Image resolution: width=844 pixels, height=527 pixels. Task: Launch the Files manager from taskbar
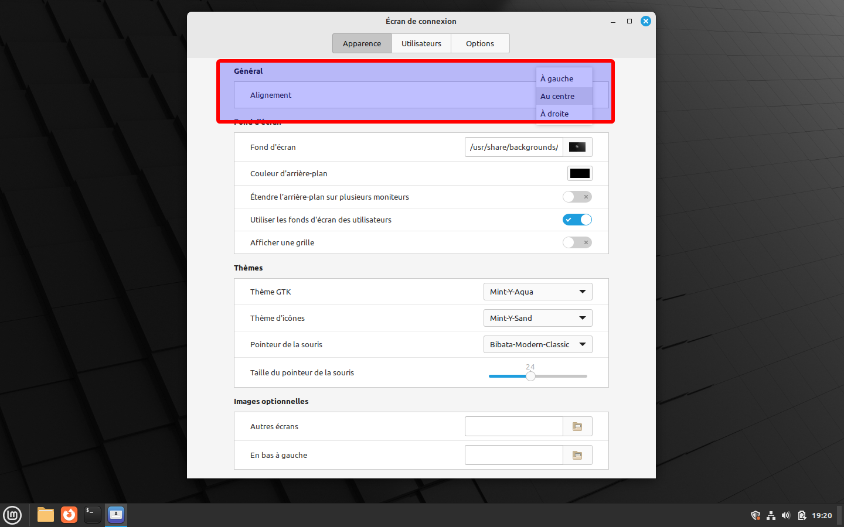point(46,515)
